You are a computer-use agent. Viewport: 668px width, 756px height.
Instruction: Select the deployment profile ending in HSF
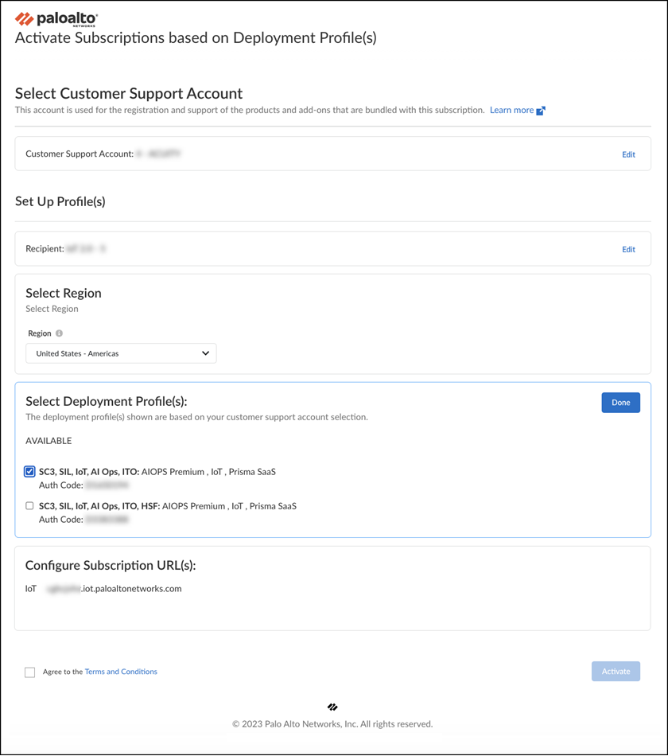pyautogui.click(x=29, y=506)
